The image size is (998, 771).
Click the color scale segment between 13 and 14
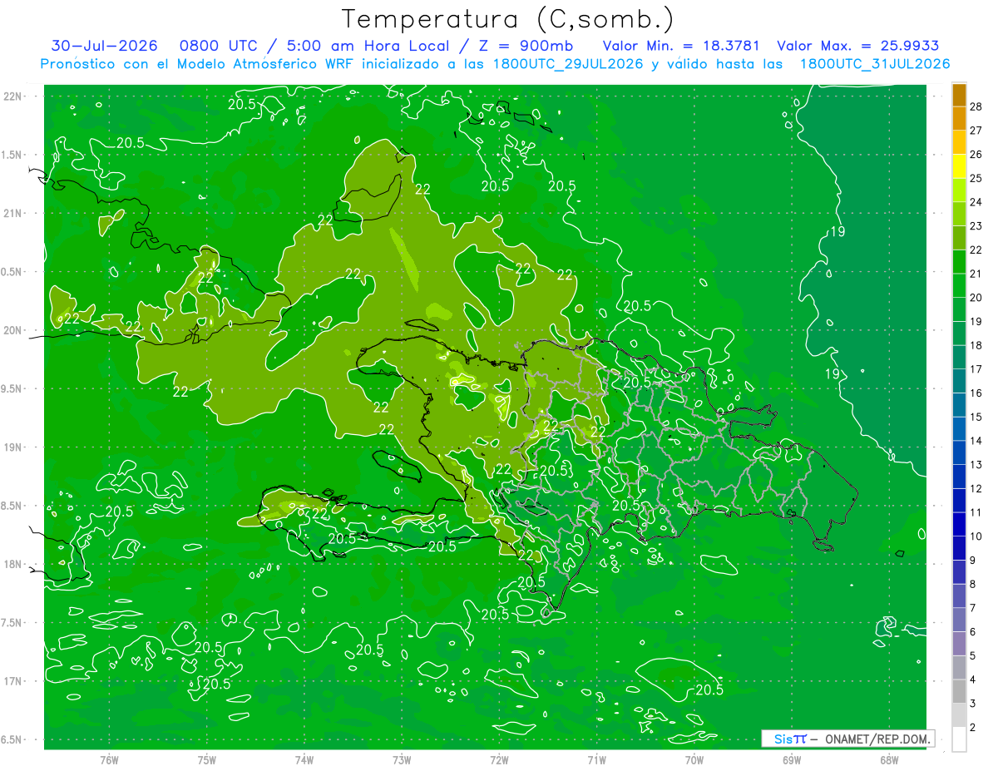[959, 452]
